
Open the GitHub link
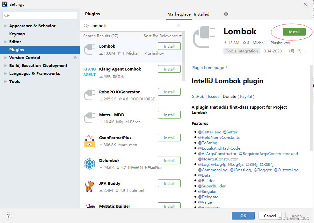[198, 97]
